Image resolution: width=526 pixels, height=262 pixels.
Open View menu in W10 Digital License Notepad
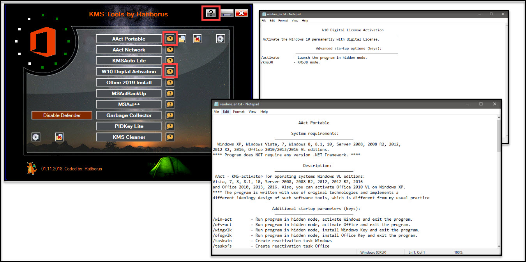click(295, 21)
